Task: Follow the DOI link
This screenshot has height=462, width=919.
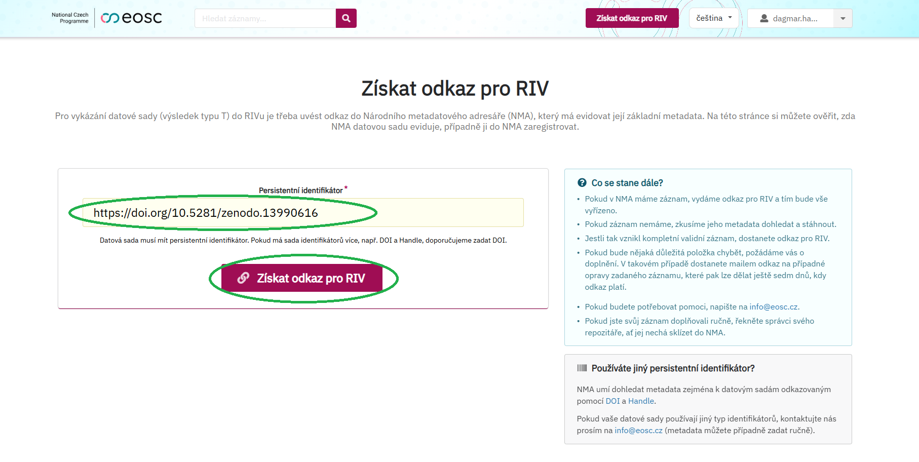Action: (612, 401)
